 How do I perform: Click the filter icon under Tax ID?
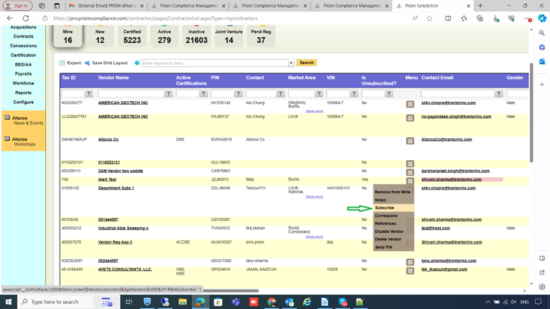(x=89, y=93)
